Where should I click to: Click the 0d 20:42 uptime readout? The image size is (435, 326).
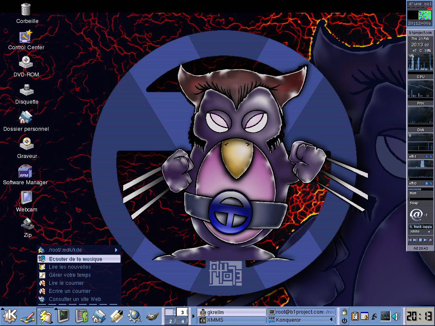tap(421, 248)
